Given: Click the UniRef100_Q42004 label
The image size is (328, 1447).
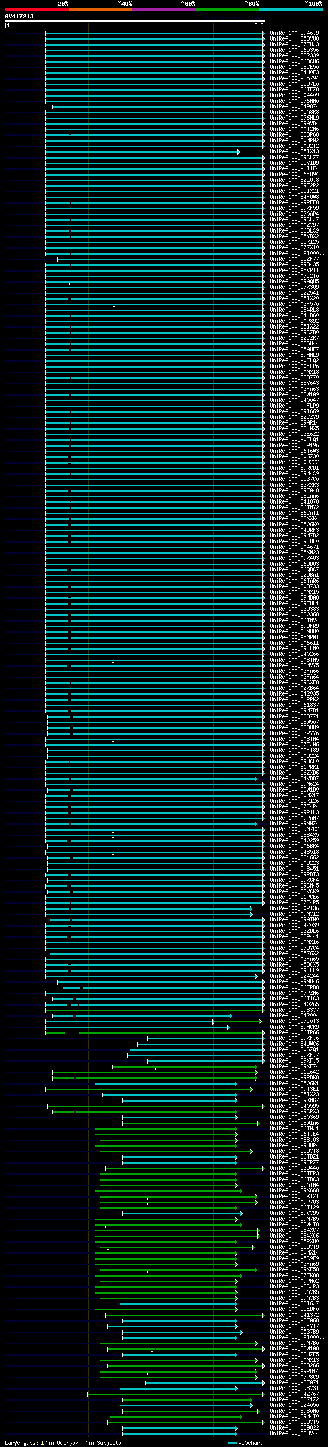Looking at the screenshot, I should pos(294,1015).
